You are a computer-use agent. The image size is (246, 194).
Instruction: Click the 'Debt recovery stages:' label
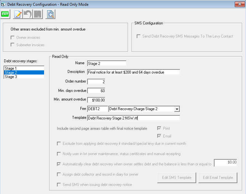tap(21, 61)
